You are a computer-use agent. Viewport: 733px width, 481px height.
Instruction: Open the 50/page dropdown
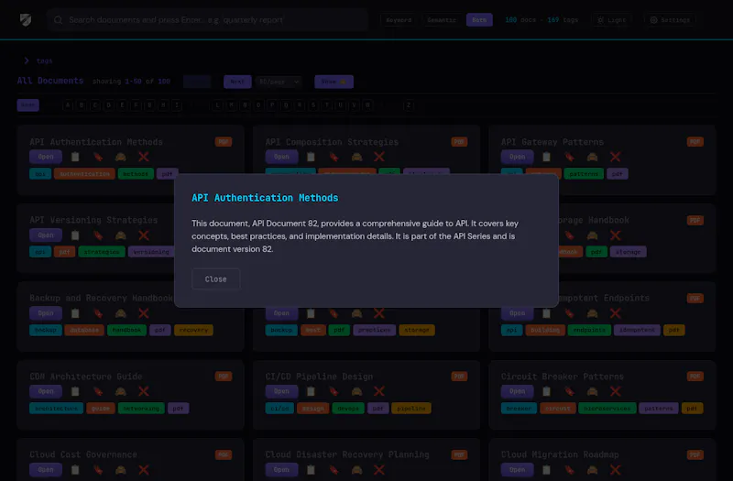[279, 82]
